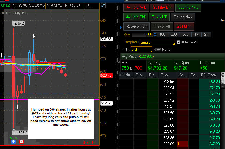Click the Pos Long +50 value
Viewport: 225px width, 149px height.
(204, 68)
